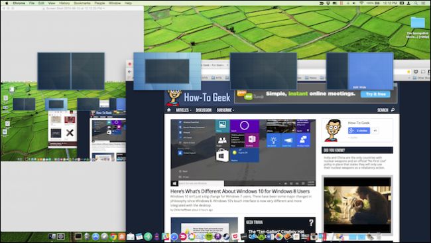
Task: Open the Steam icon in the Dock
Action: [226, 236]
